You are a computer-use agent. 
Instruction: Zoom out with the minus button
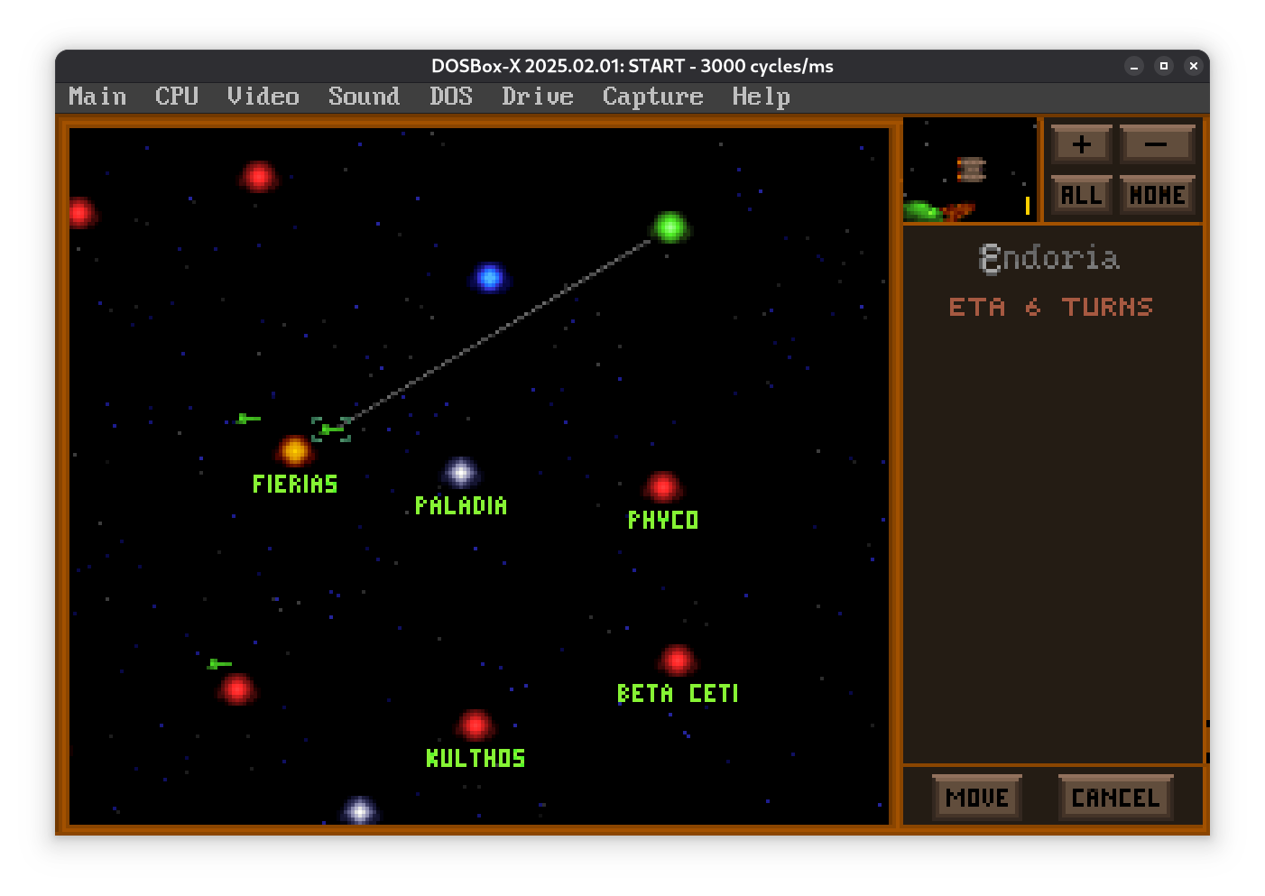(1157, 144)
